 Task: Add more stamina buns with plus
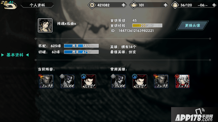[214, 5]
